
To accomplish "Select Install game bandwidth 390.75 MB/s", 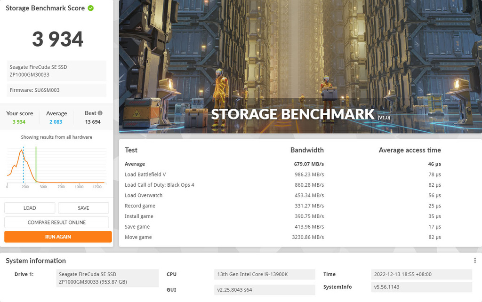I will [x=309, y=216].
